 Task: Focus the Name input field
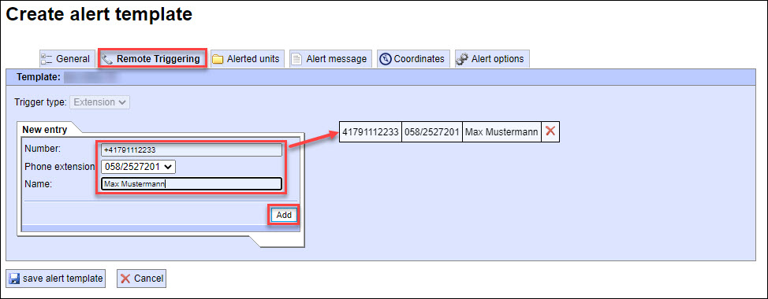[192, 183]
